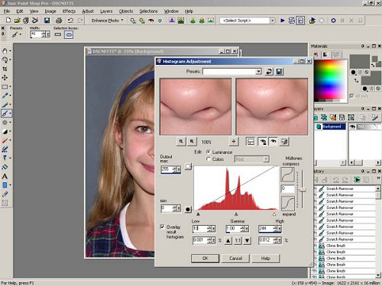Pick the Text tool

(x=5, y=176)
